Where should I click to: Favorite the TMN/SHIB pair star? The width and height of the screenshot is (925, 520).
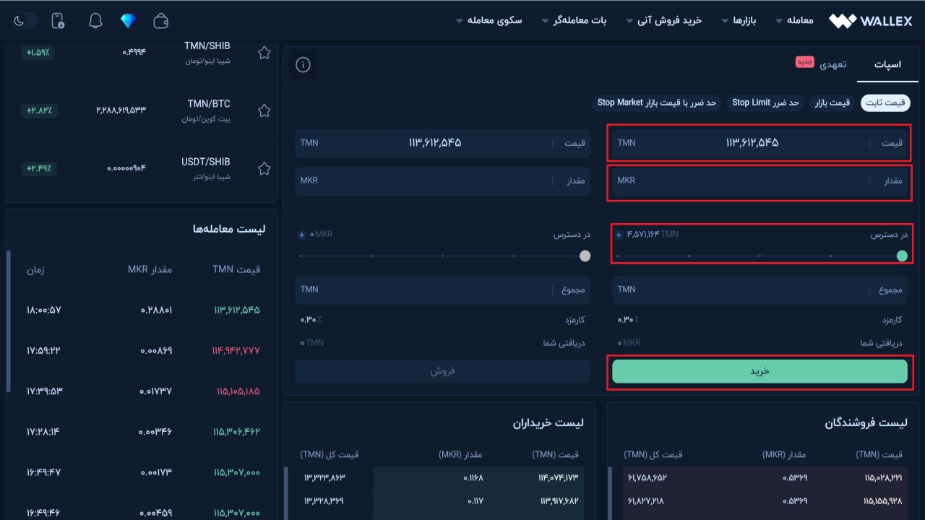click(x=264, y=53)
